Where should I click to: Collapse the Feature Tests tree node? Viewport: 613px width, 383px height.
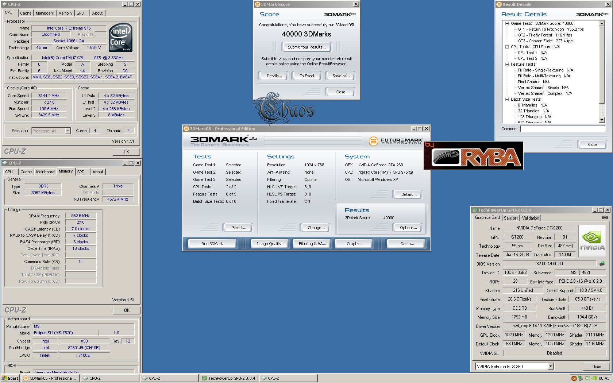click(507, 64)
